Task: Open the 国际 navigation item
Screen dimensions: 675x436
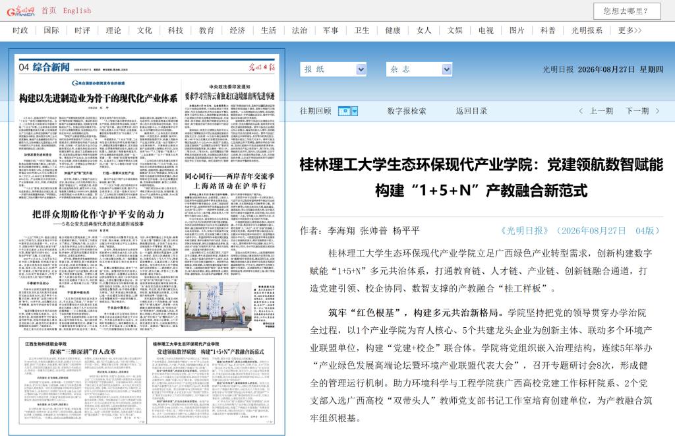Action: click(x=51, y=30)
